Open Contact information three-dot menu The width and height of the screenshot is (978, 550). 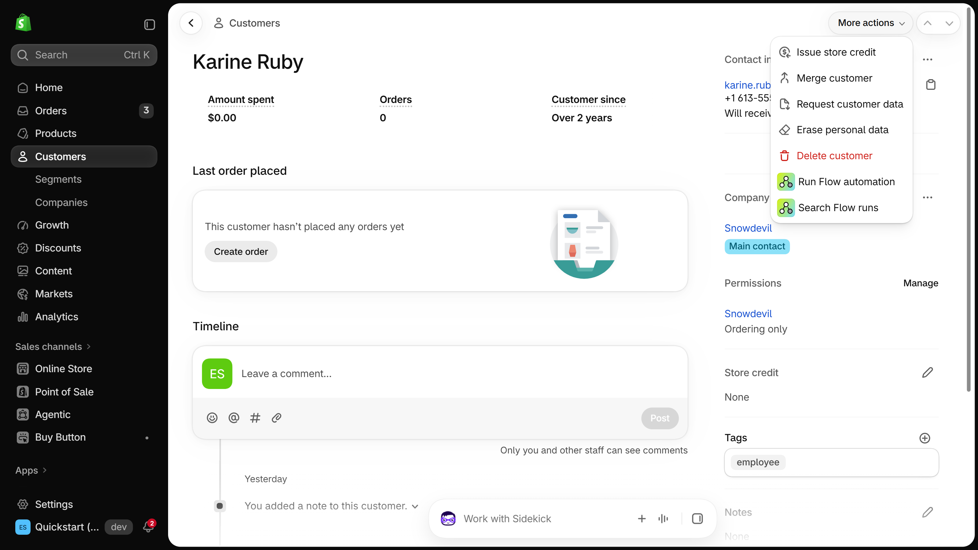tap(928, 59)
